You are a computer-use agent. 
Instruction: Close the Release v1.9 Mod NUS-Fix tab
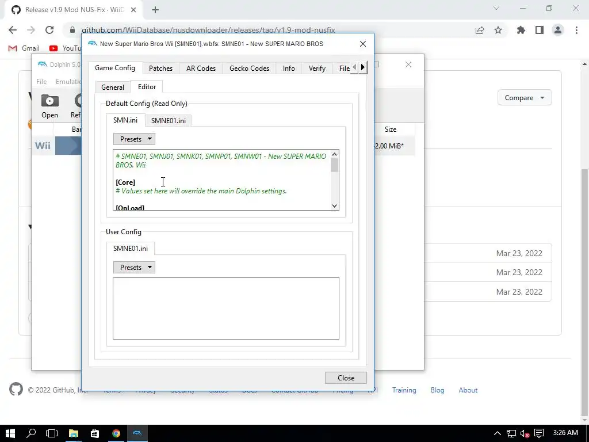pos(133,10)
